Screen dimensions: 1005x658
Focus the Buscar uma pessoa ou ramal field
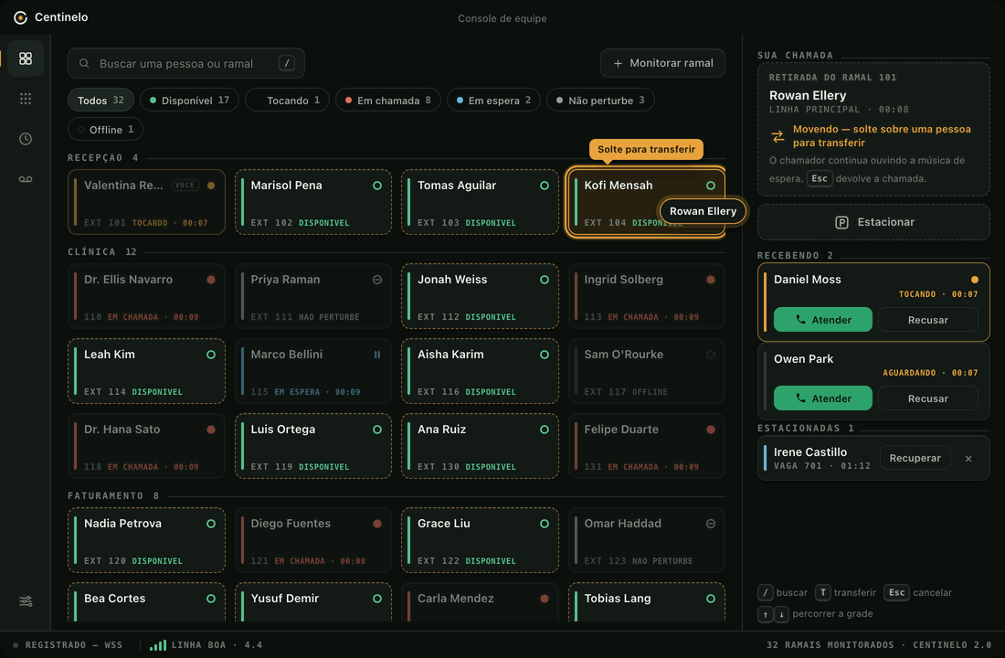coord(185,63)
